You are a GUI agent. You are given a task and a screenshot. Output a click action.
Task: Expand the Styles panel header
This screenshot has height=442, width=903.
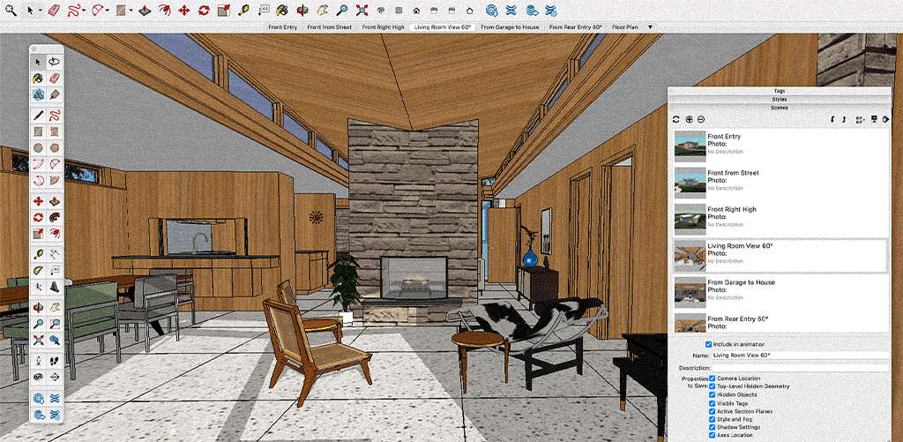pyautogui.click(x=779, y=100)
